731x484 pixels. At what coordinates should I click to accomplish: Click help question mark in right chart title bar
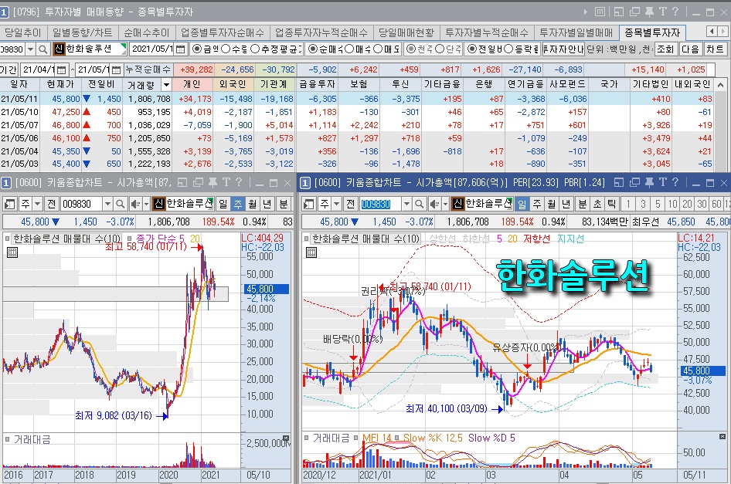pos(675,183)
